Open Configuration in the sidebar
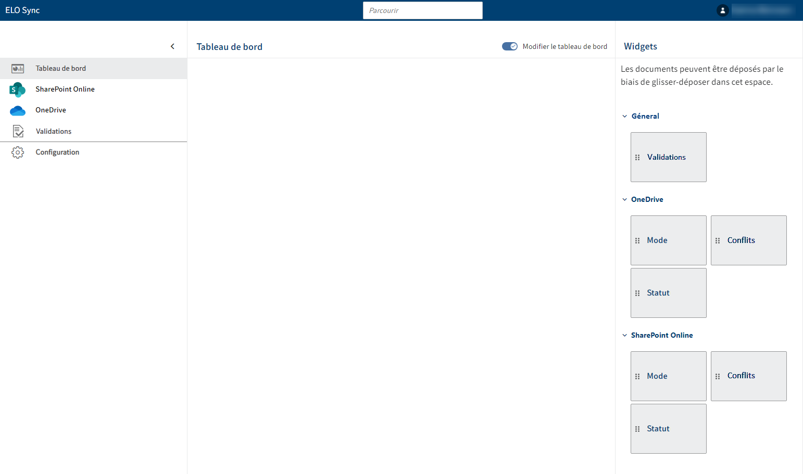This screenshot has width=803, height=474. coord(94,152)
